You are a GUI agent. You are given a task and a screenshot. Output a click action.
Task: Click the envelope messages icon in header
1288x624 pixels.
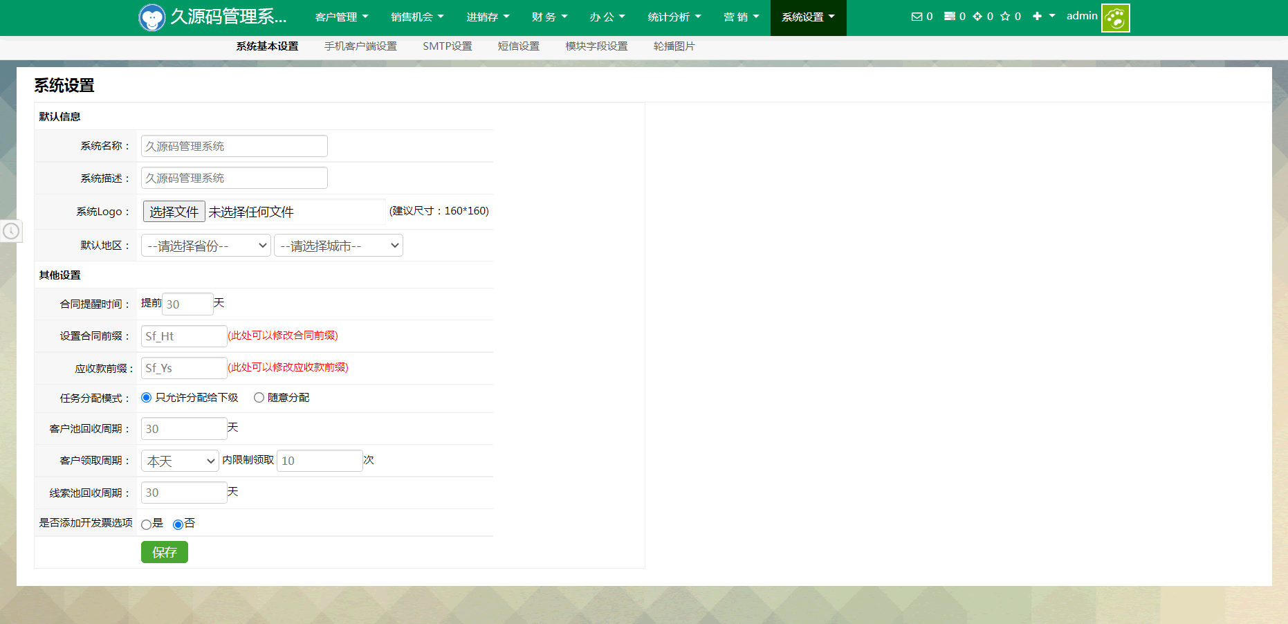pyautogui.click(x=917, y=17)
